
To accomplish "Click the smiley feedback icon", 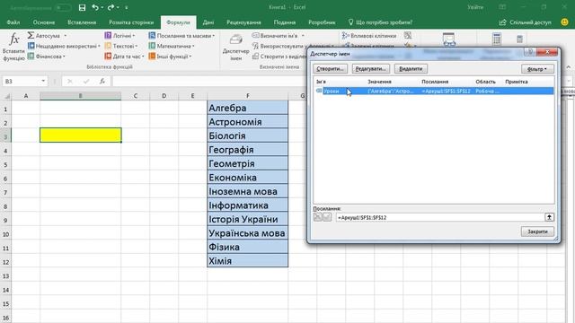I will click(x=565, y=22).
